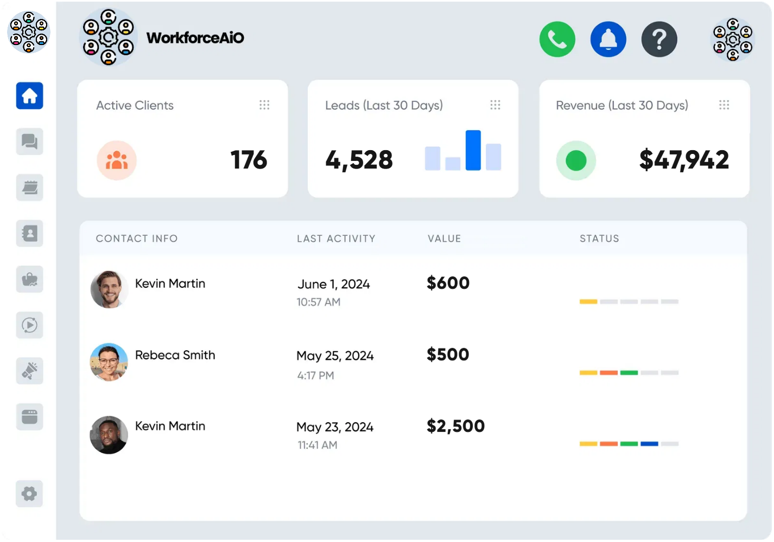774x542 pixels.
Task: Open the Automation play icon in sidebar
Action: click(29, 325)
